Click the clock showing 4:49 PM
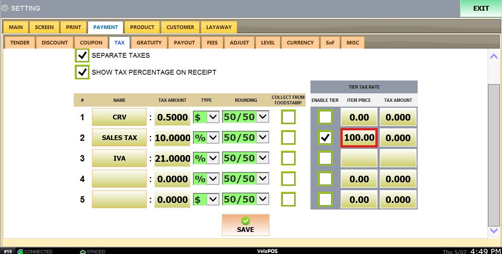The width and height of the screenshot is (502, 254). click(486, 251)
